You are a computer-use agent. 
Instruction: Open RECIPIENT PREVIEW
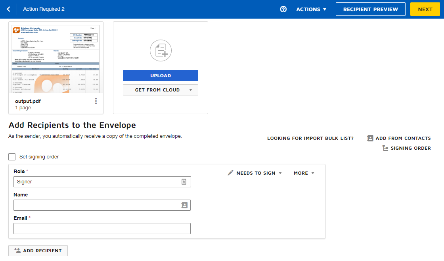click(370, 9)
